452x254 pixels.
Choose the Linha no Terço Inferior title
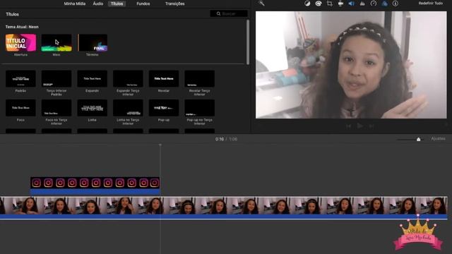128,108
